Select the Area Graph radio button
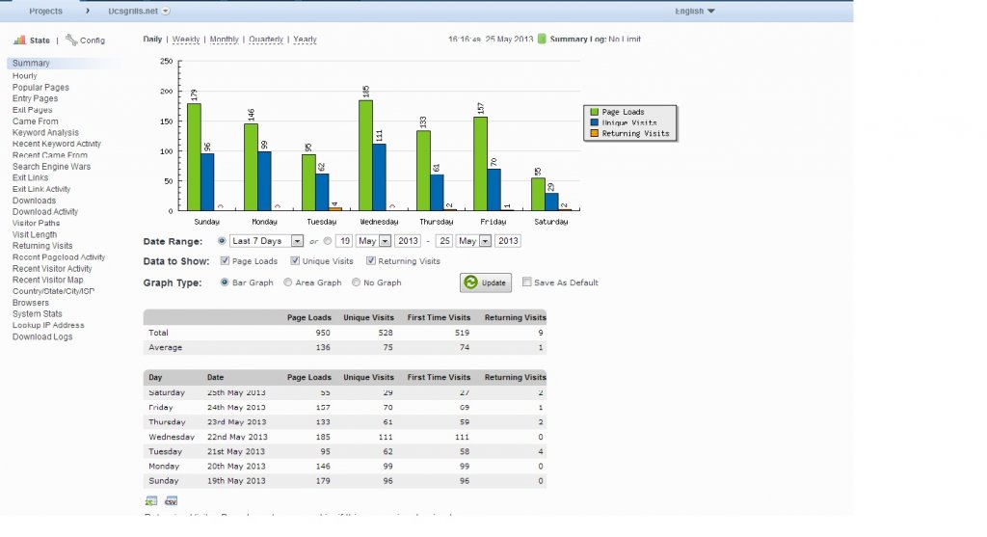 click(288, 282)
